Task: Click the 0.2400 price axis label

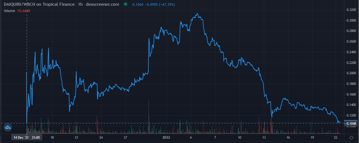Action: (x=351, y=52)
